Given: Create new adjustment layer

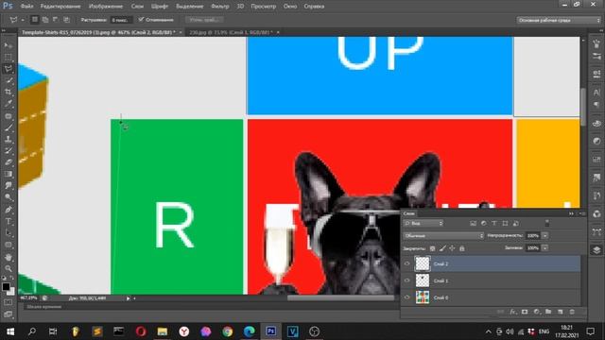Looking at the screenshot, I should tap(537, 312).
